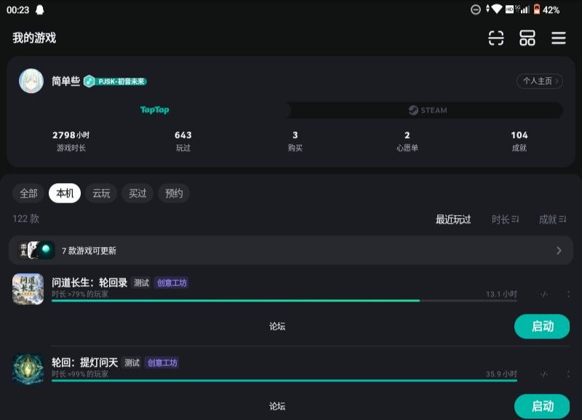This screenshot has width=582, height=420.
Task: Select the 买过 filter chip
Action: [x=137, y=193]
